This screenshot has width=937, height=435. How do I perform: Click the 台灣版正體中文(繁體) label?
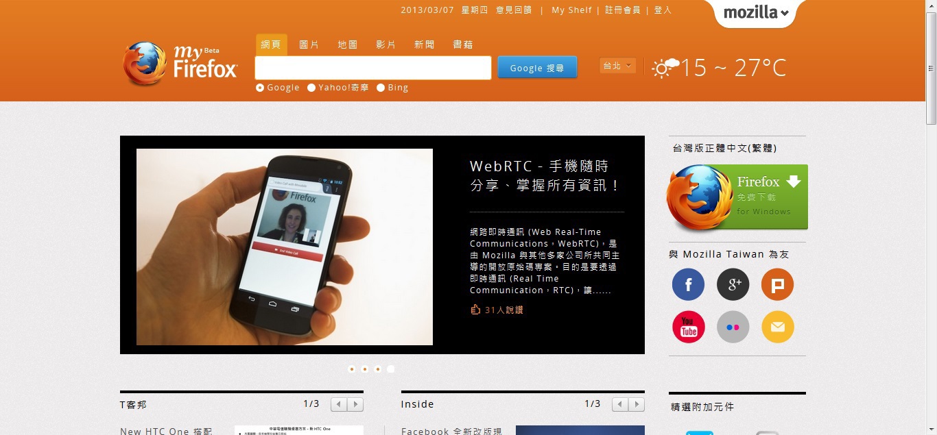coord(724,148)
